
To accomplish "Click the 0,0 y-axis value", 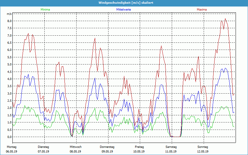I will point(10,137).
